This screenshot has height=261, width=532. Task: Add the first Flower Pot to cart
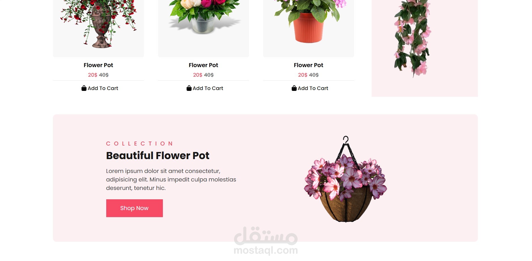(x=100, y=88)
